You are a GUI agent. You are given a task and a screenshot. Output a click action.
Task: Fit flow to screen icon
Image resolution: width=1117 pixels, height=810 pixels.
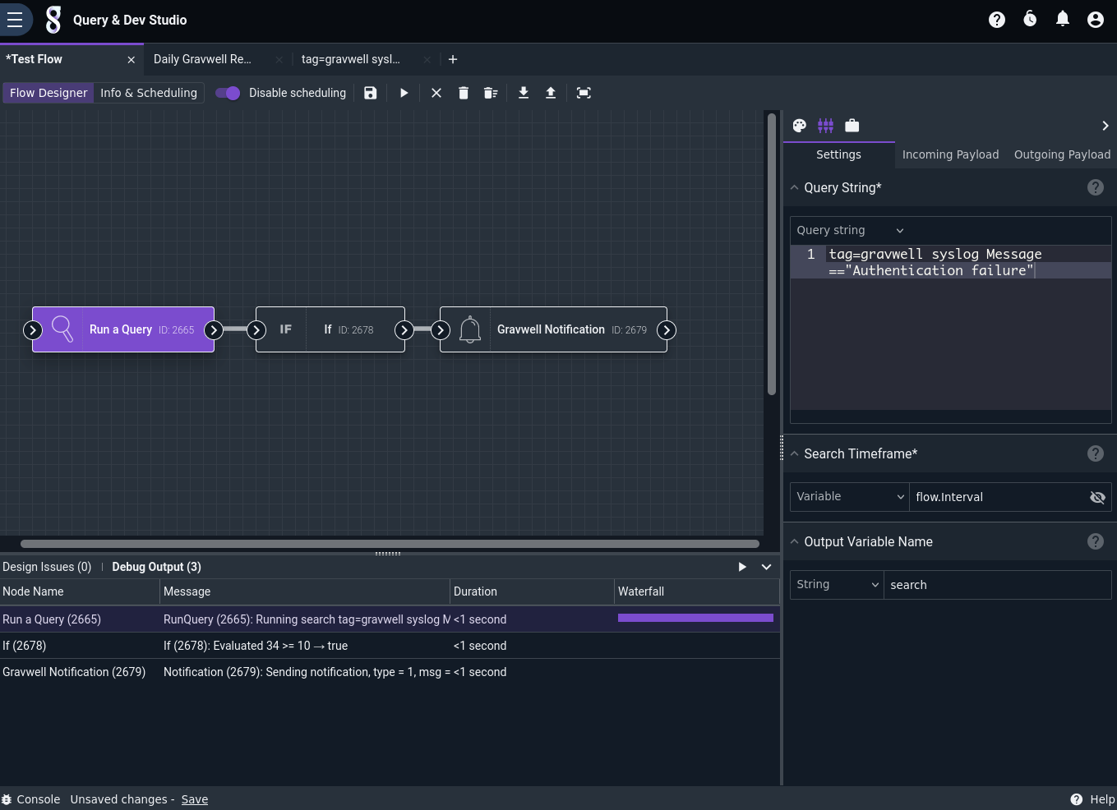click(584, 93)
